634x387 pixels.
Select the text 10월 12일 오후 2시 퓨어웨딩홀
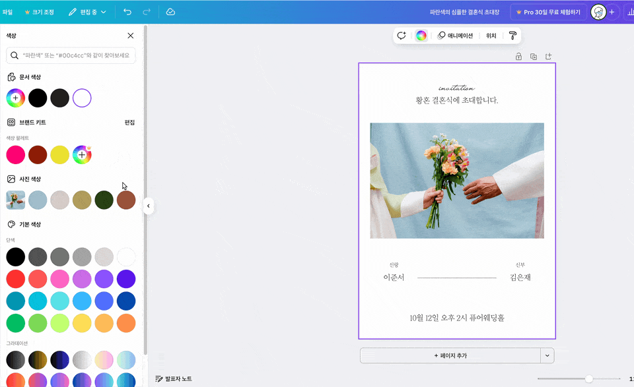point(457,318)
